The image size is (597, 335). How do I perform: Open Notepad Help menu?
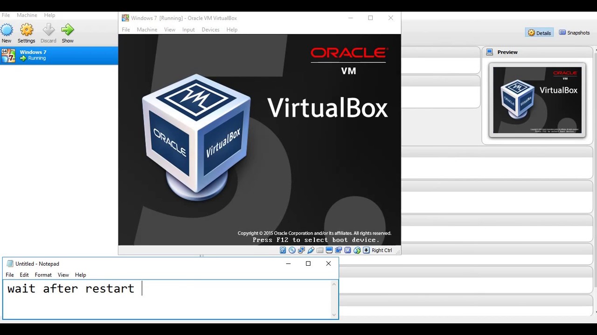81,275
